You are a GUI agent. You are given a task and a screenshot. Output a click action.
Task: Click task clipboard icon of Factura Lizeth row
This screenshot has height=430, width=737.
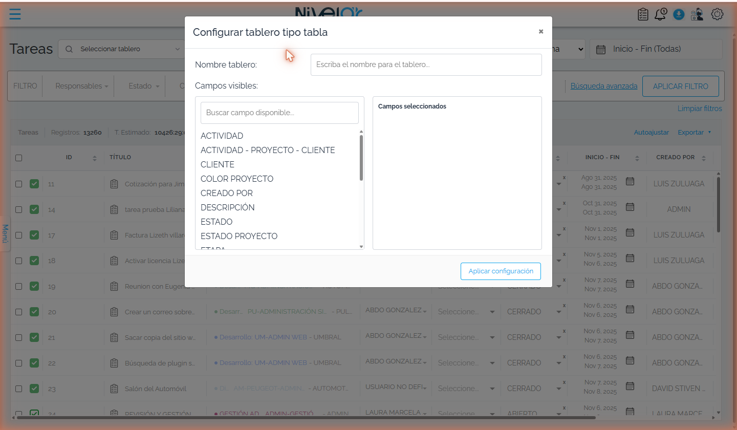click(x=114, y=235)
